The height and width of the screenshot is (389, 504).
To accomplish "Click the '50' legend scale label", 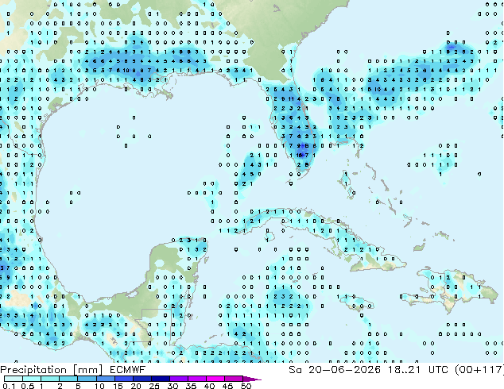I will click(246, 386).
